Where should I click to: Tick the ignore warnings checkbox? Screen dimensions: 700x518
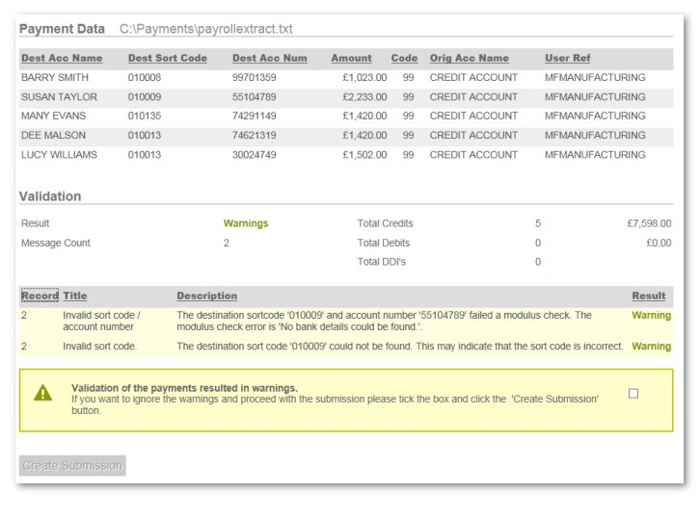pos(633,393)
